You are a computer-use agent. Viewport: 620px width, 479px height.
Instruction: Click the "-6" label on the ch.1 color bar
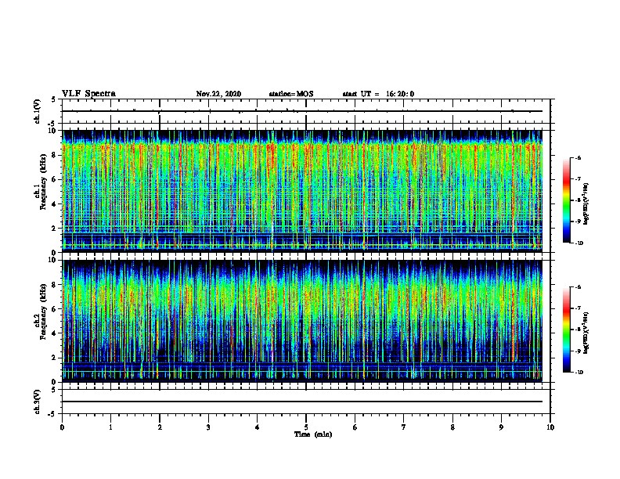pos(578,158)
